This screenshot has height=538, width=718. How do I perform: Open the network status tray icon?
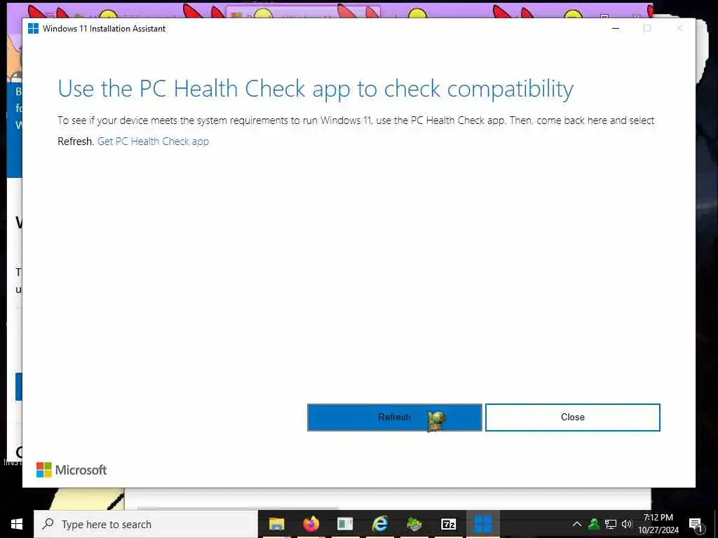(x=611, y=524)
